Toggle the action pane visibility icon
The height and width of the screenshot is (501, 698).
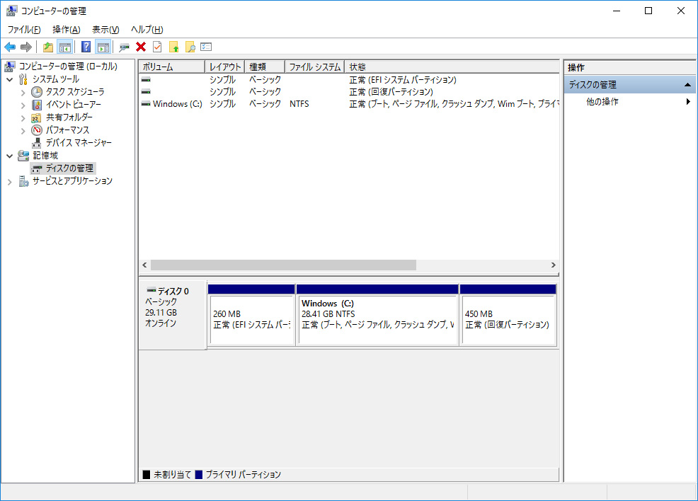pos(102,47)
